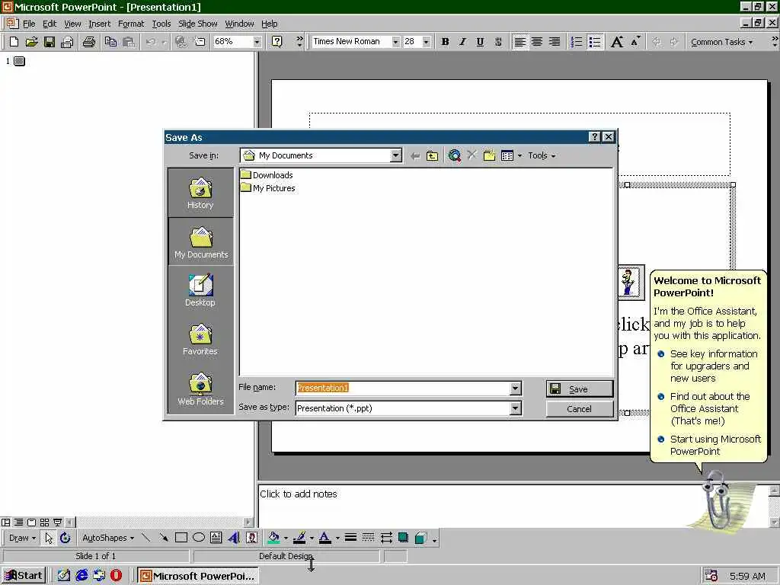
Task: Expand the Save as type dropdown
Action: tap(516, 408)
